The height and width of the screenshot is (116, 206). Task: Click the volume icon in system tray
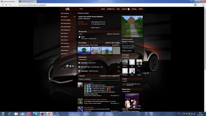[x=194, y=114]
